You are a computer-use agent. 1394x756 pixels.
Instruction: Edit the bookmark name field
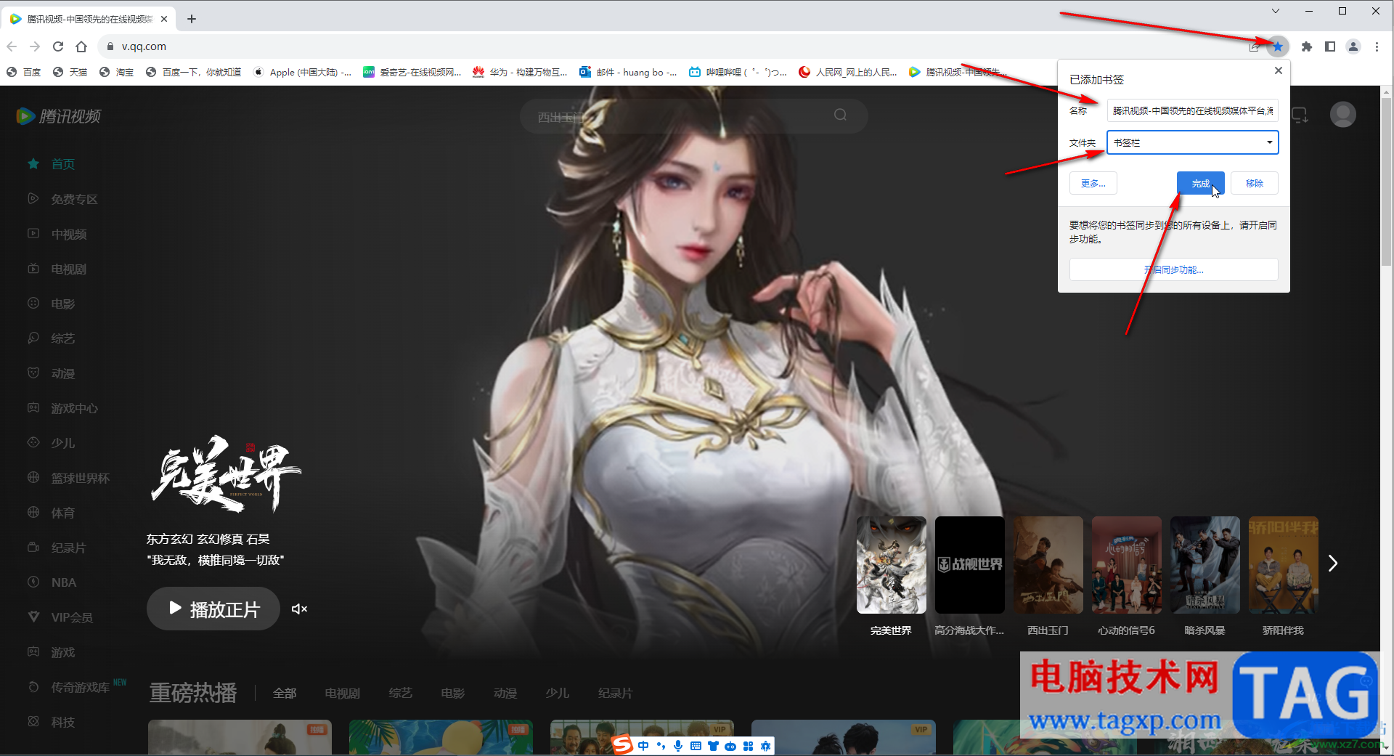(1192, 110)
